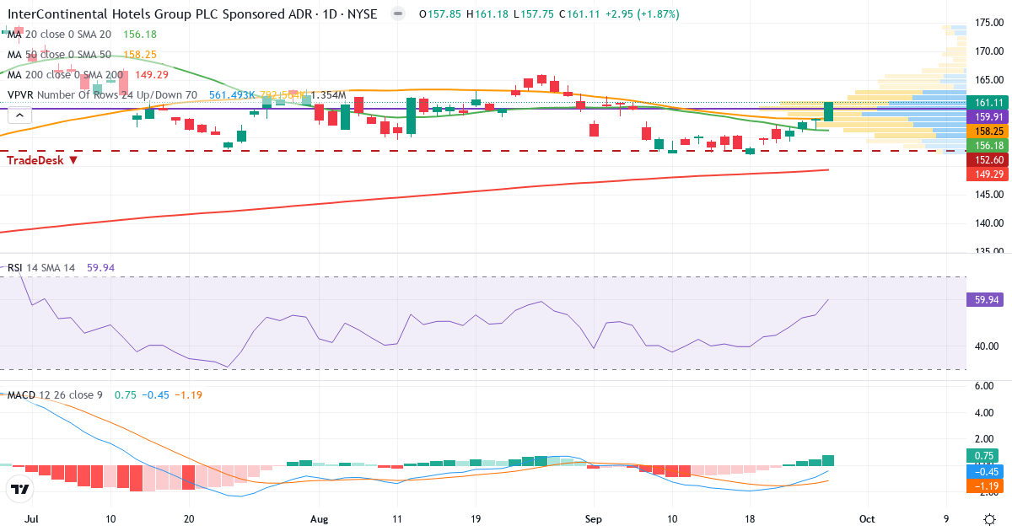The image size is (1012, 531).
Task: Click the VPVR up volume 561.493K
Action: coord(233,95)
